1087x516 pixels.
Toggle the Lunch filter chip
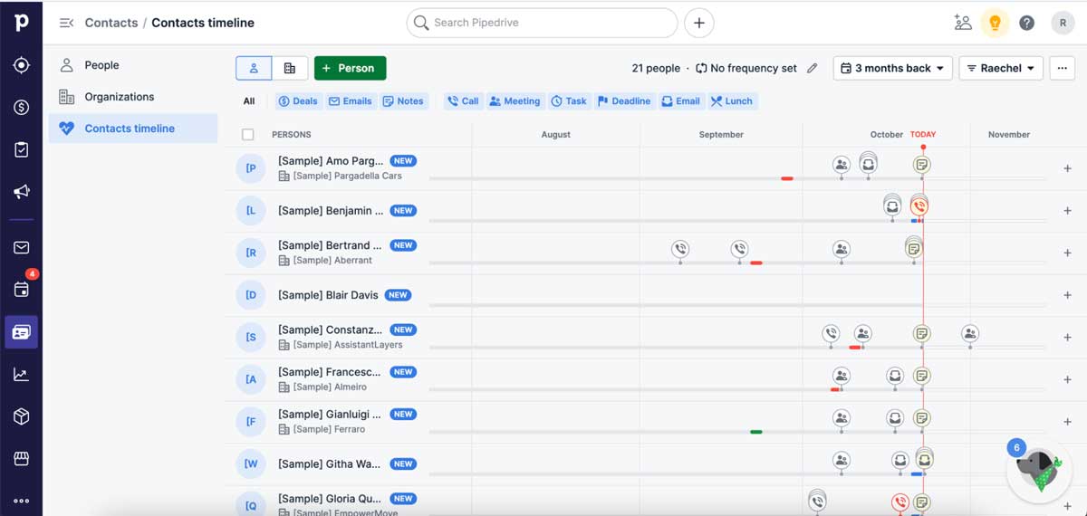[x=732, y=101]
